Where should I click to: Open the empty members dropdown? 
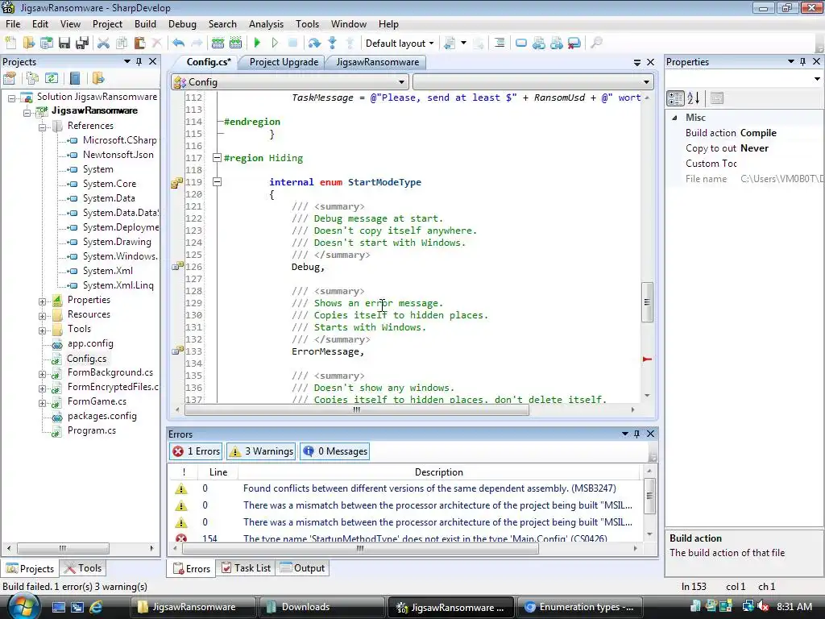click(x=533, y=82)
